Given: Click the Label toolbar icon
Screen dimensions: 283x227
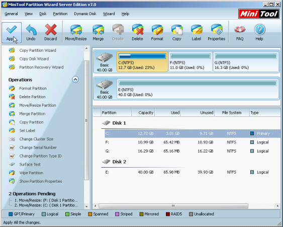Looking at the screenshot, I should pyautogui.click(x=197, y=33).
